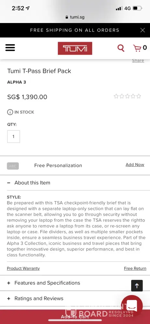Tap the ABC personalization tag icon
Screen dimensions: 150x324
click(13, 166)
